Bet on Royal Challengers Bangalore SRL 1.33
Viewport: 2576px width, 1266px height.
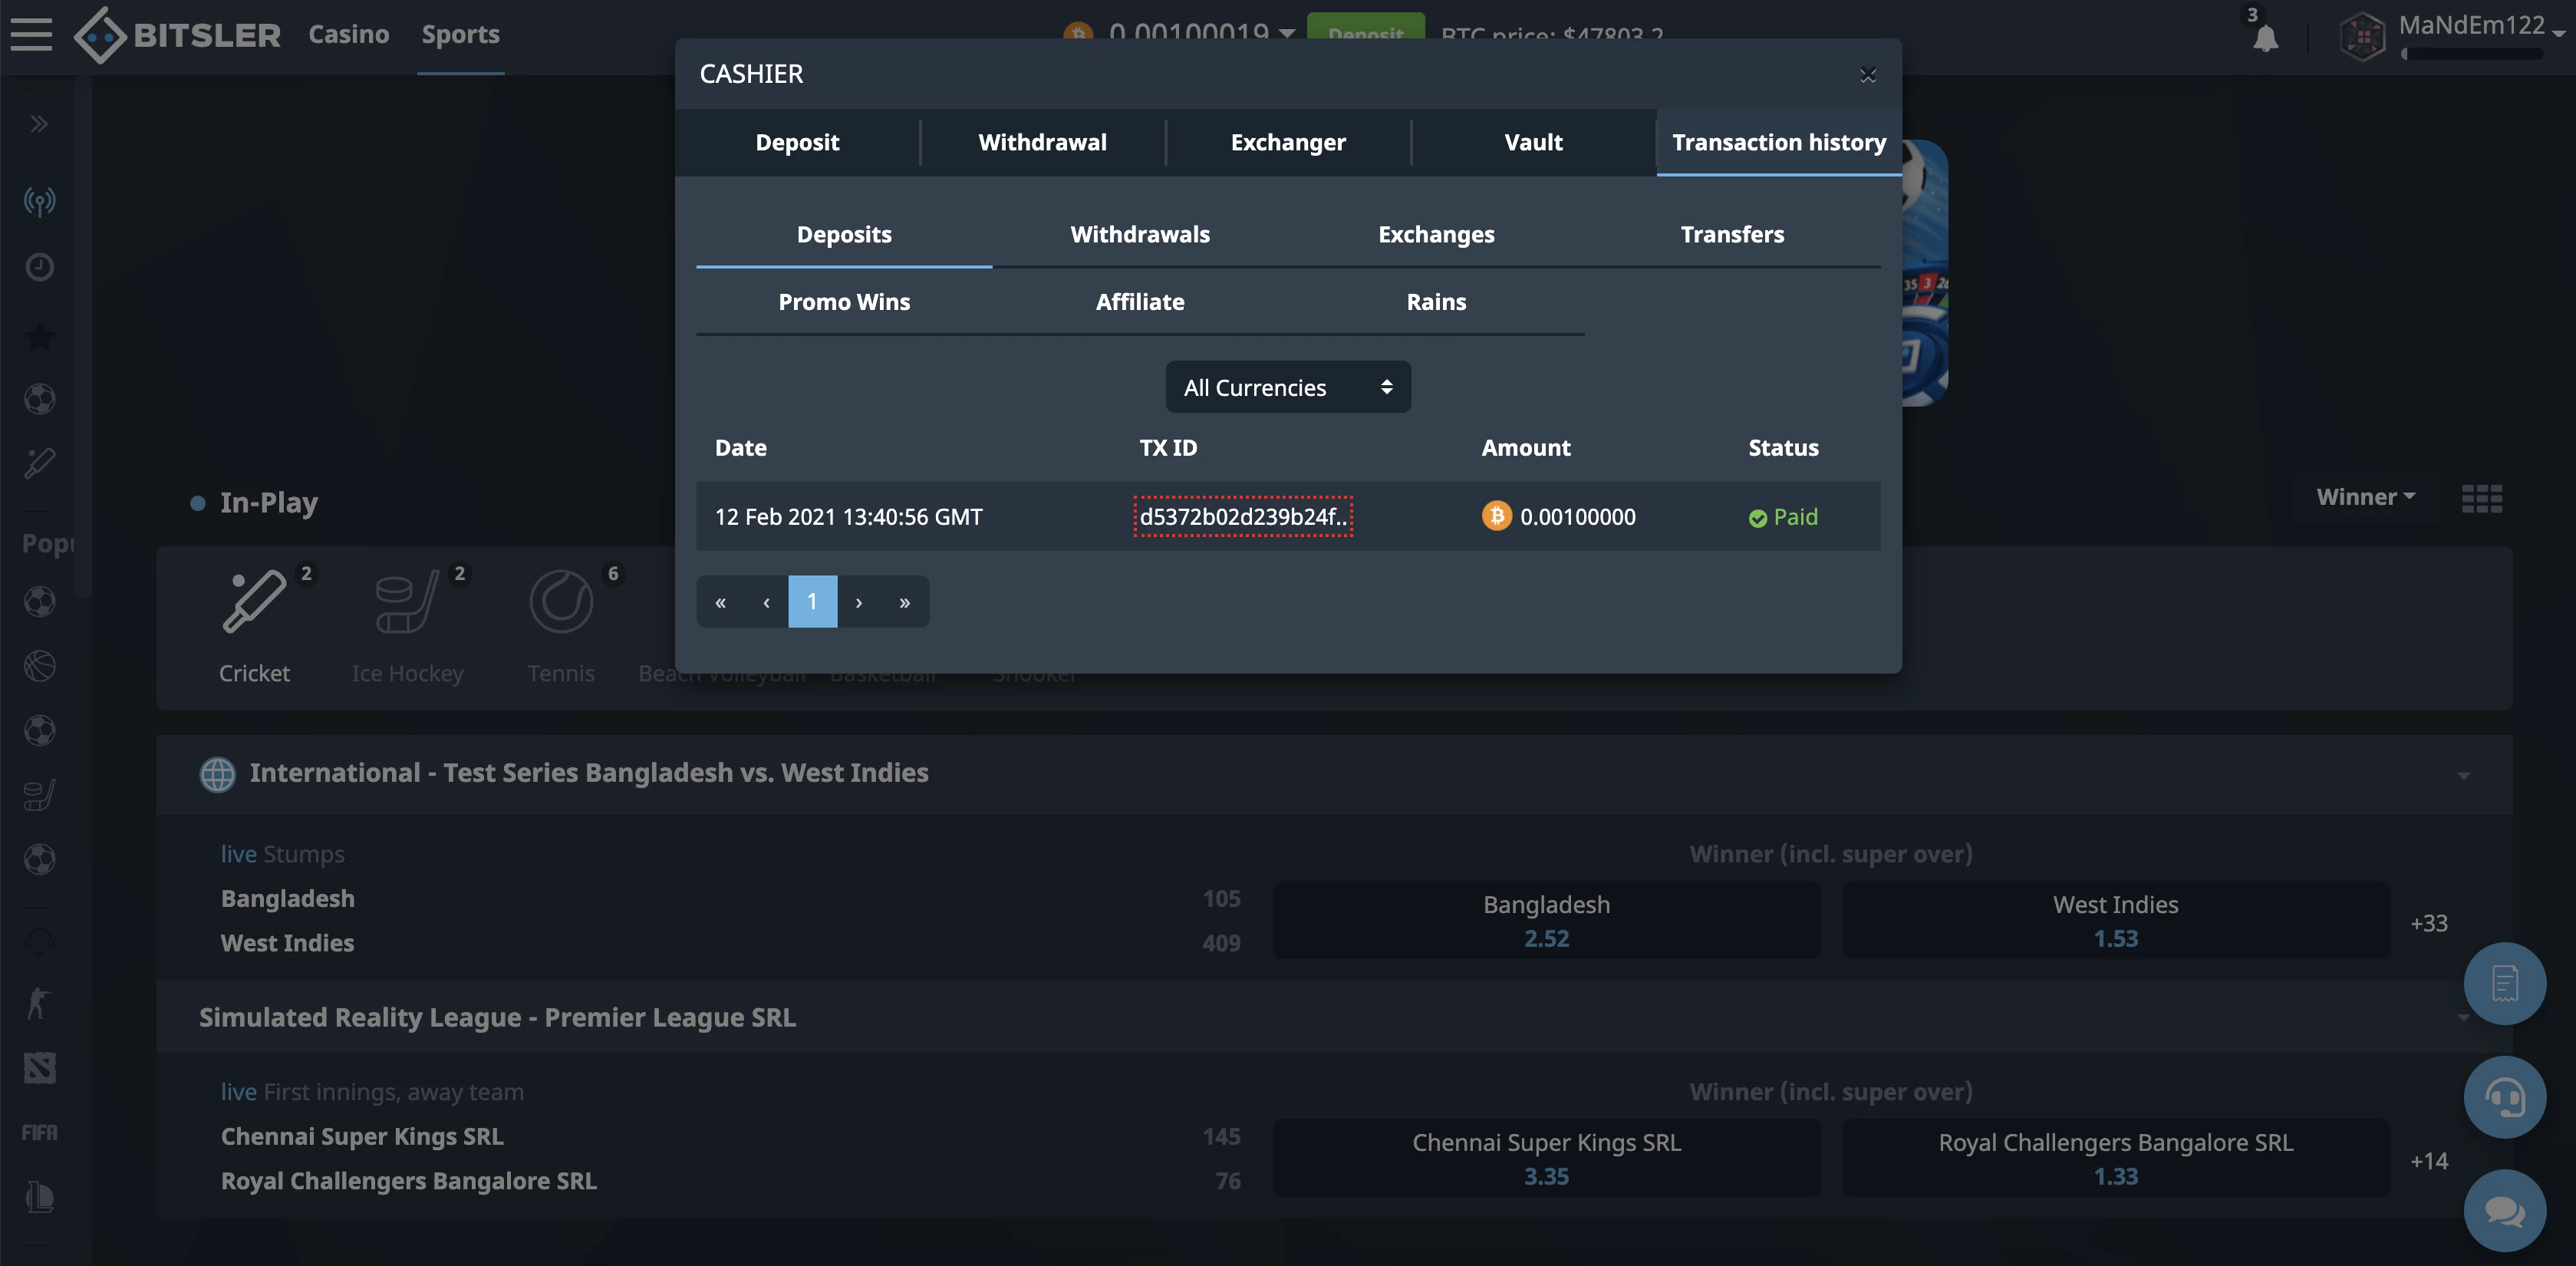[2116, 1159]
